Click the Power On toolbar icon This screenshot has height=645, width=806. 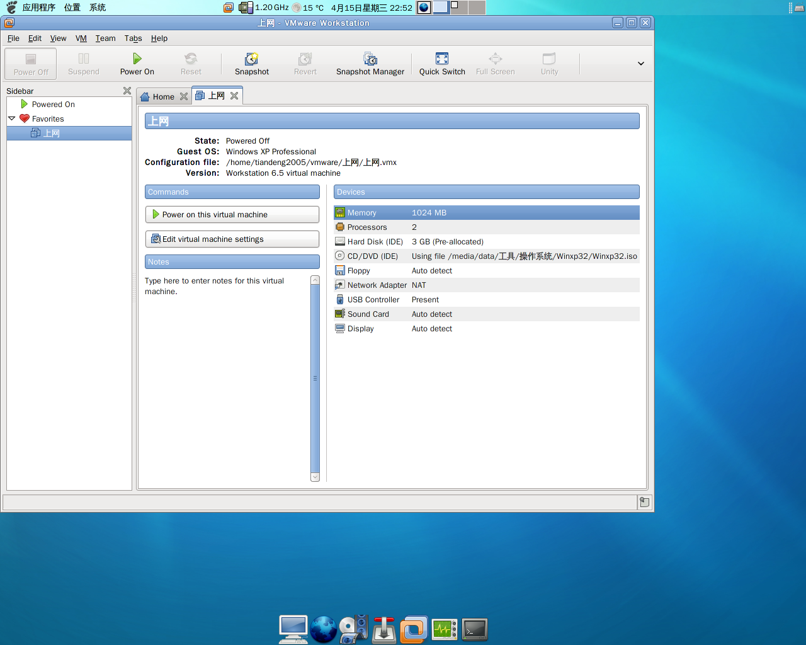coord(137,59)
